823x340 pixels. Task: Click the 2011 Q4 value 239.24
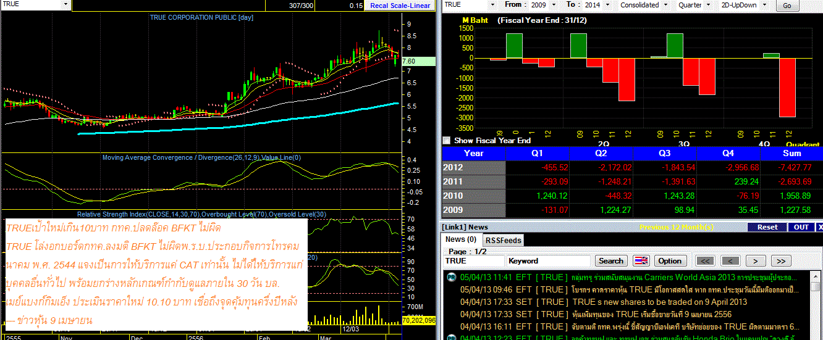pos(746,181)
